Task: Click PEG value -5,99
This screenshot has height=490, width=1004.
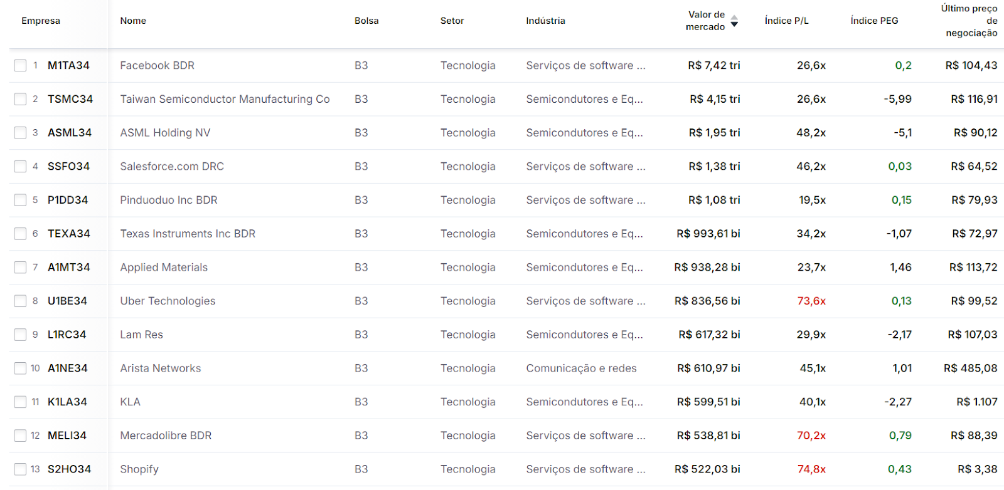Action: point(897,99)
